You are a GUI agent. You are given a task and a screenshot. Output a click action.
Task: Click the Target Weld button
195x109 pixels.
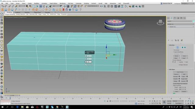click(184, 79)
